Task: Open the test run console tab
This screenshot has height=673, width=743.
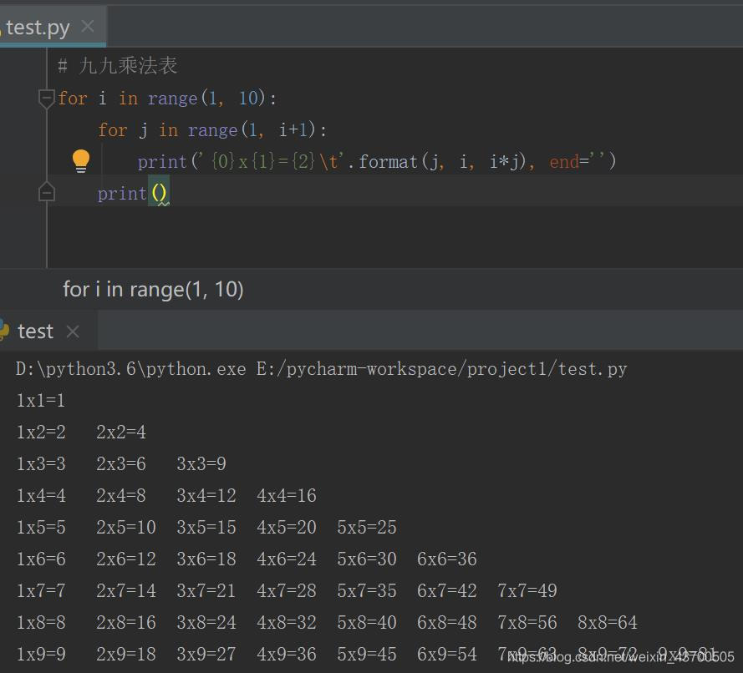Action: coord(35,331)
